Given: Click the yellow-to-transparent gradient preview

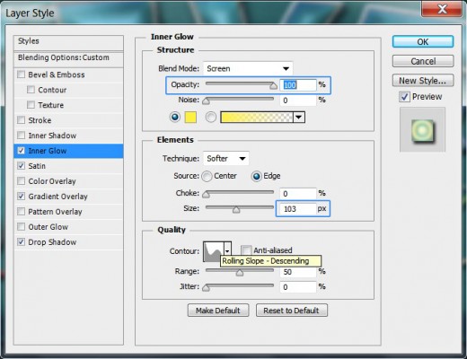Looking at the screenshot, I should tap(257, 118).
